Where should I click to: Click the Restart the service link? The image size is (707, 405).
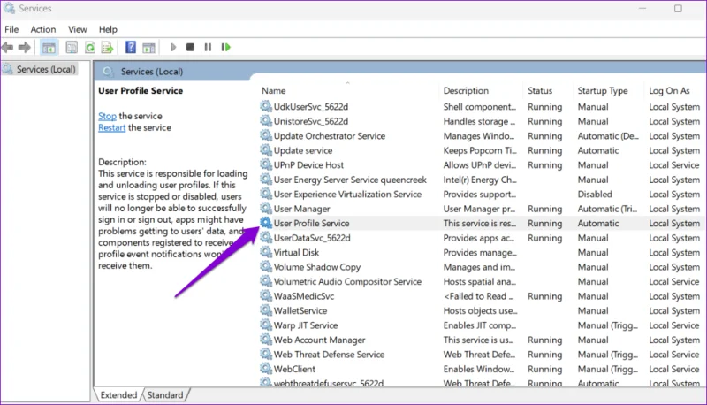[x=112, y=127]
